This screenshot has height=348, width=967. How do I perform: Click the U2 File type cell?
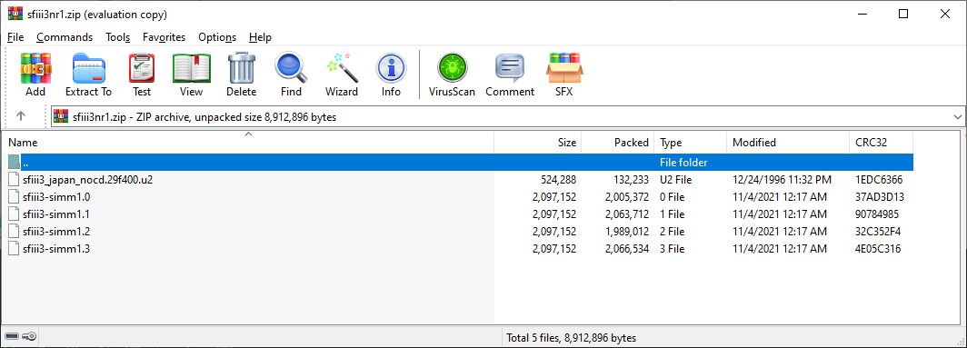point(676,180)
